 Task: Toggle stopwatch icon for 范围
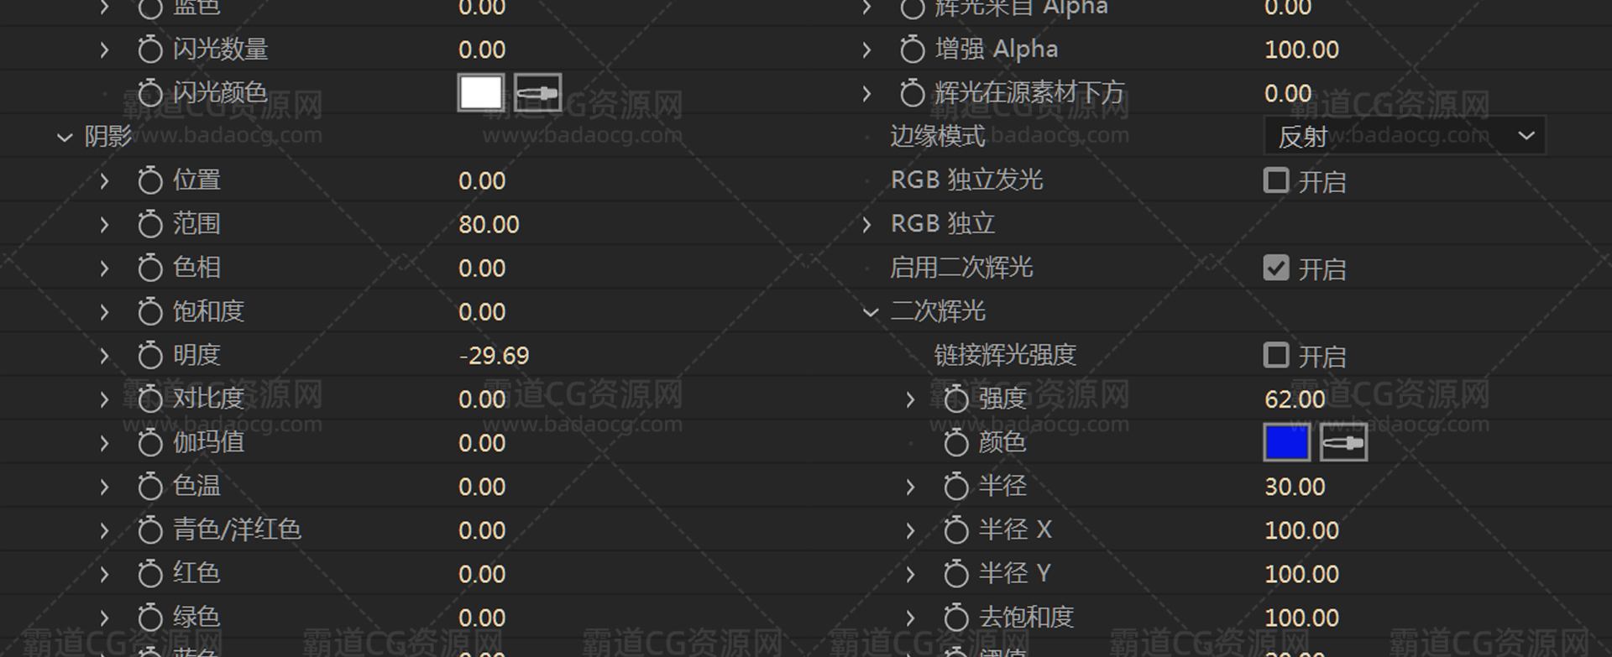pyautogui.click(x=149, y=224)
